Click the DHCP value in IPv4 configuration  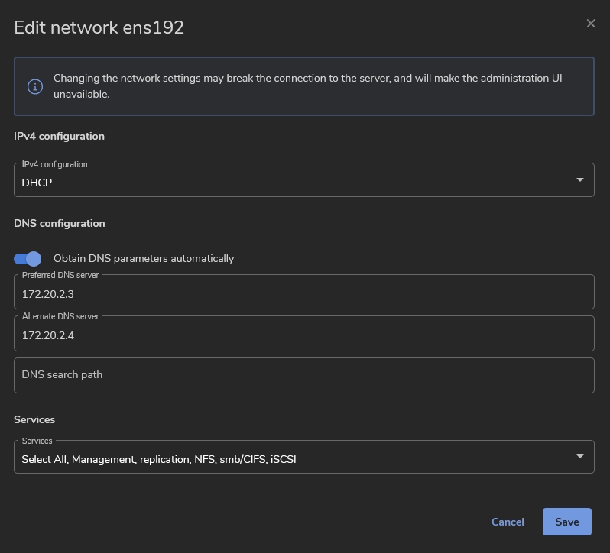37,183
